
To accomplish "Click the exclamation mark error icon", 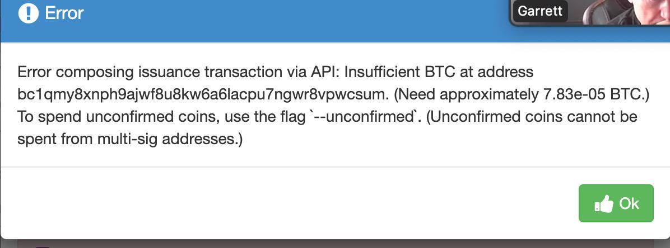I will 28,13.
